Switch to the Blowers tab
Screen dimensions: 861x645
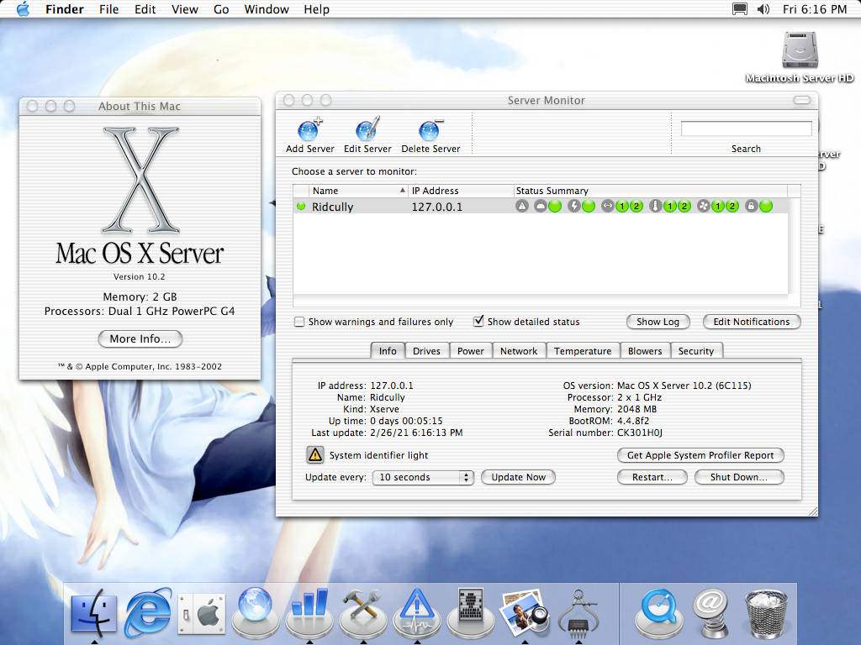coord(645,351)
